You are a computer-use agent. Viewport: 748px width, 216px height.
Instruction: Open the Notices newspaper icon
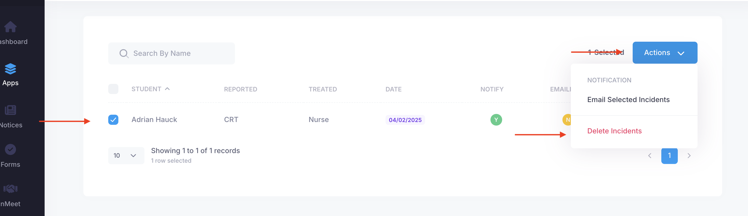tap(10, 110)
